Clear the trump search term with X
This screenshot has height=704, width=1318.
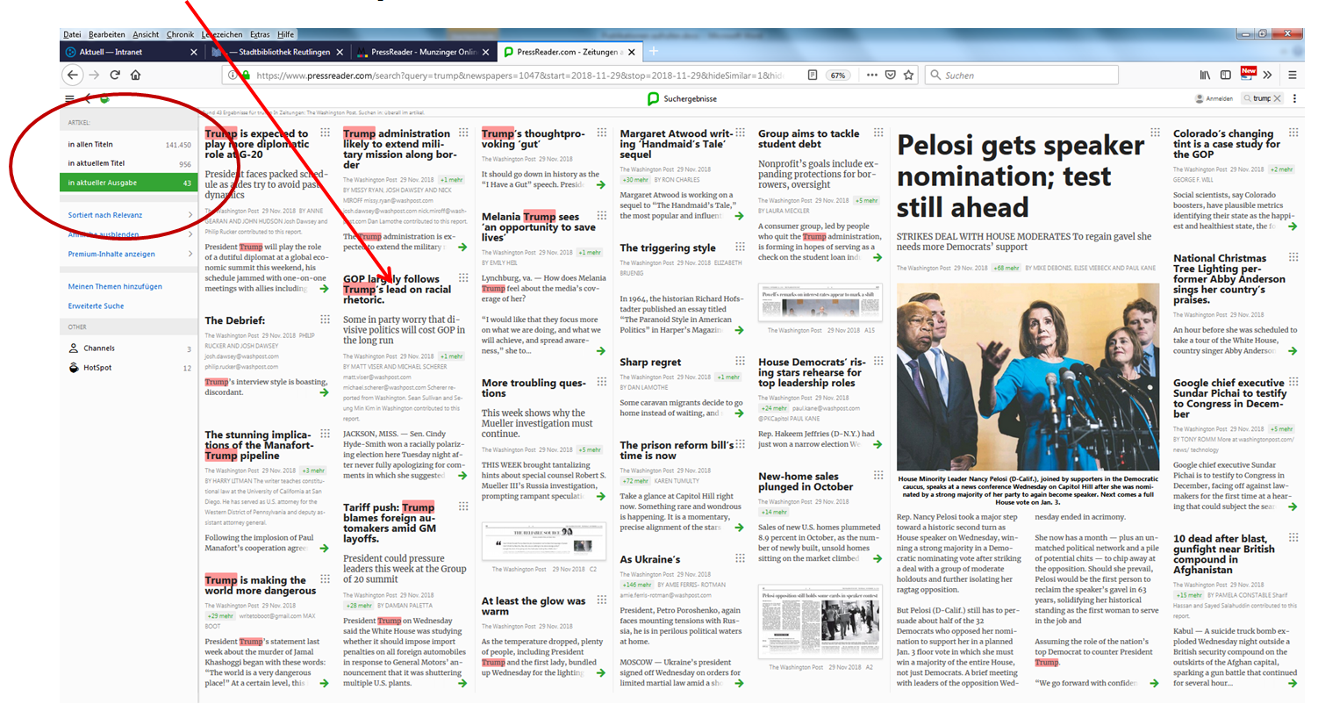click(1277, 99)
